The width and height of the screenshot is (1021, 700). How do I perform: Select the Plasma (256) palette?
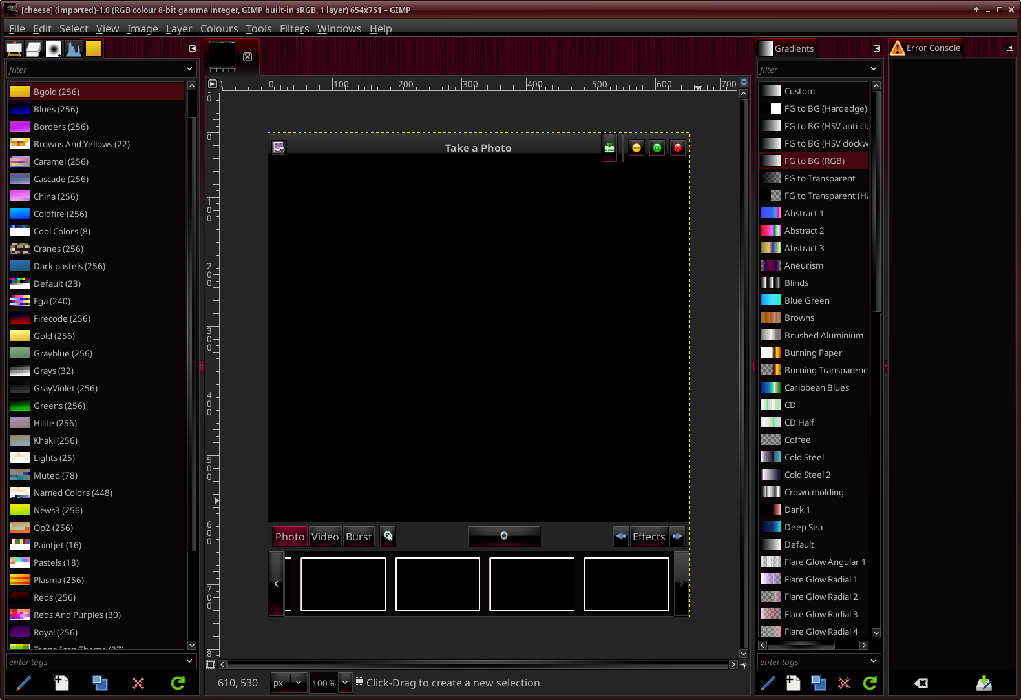58,580
